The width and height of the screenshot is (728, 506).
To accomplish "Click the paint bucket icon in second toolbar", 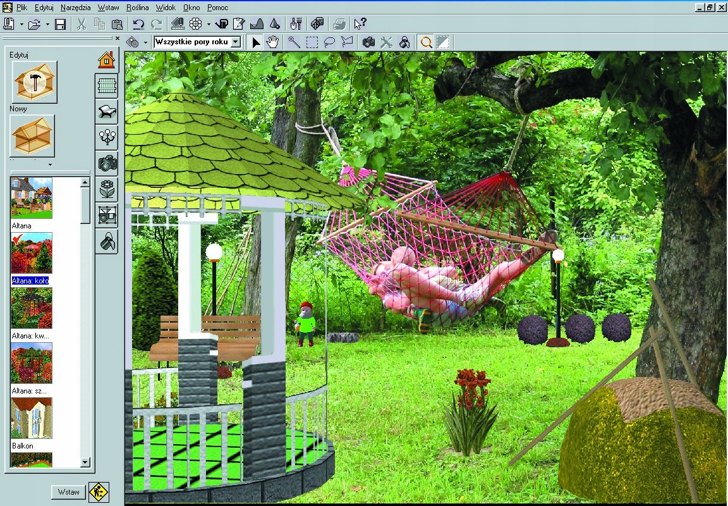I will 404,42.
